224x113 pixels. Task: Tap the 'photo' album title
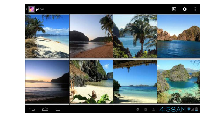click(x=40, y=9)
